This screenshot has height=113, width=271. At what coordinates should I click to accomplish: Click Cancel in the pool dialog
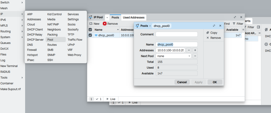pyautogui.click(x=182, y=82)
